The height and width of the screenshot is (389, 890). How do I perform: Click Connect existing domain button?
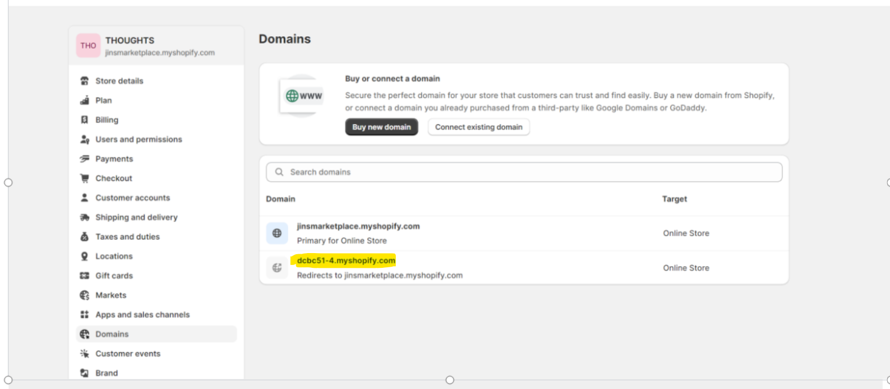(x=479, y=127)
